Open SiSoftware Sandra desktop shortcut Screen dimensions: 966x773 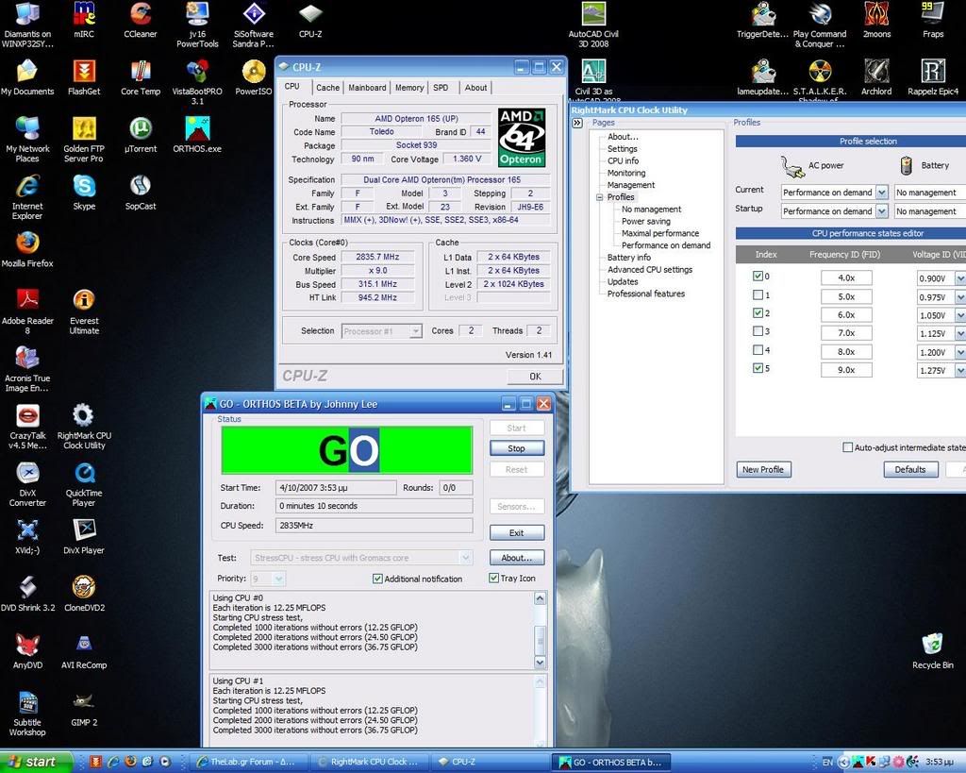point(254,24)
